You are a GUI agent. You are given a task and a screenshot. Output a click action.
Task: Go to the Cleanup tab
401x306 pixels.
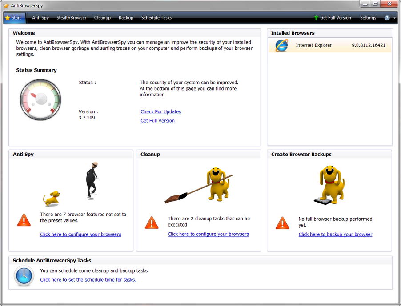click(x=102, y=18)
